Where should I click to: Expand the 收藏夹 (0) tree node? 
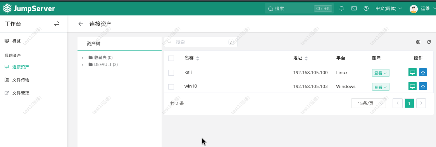tap(83, 57)
